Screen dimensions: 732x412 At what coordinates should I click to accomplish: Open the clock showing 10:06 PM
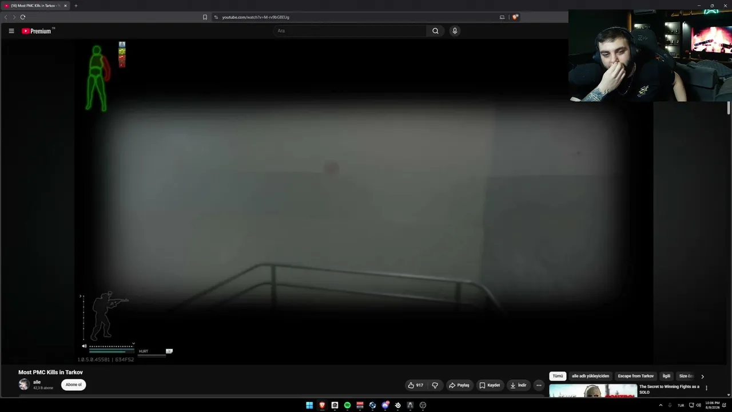coord(712,405)
